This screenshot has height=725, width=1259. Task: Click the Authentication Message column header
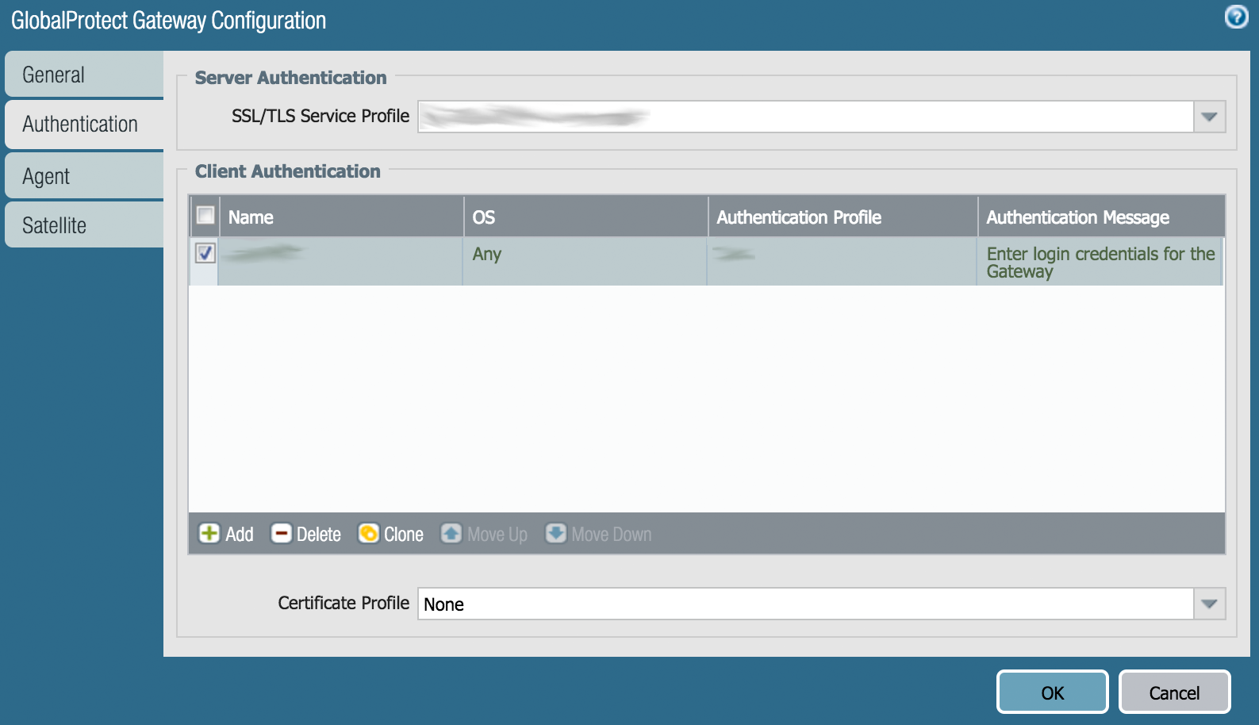tap(1101, 217)
